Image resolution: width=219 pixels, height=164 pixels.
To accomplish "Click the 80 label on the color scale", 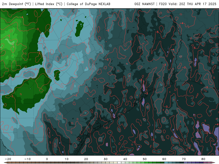I will [203, 159].
